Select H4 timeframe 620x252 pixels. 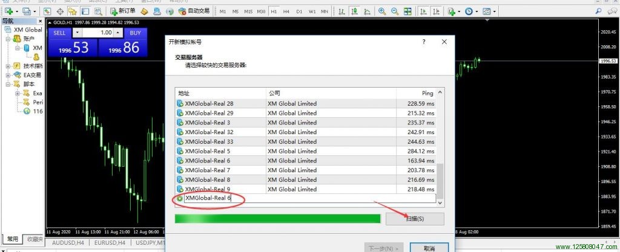pos(286,11)
